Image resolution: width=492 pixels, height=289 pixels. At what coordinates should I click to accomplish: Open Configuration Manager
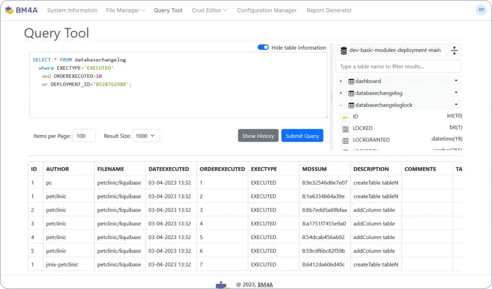tap(267, 11)
